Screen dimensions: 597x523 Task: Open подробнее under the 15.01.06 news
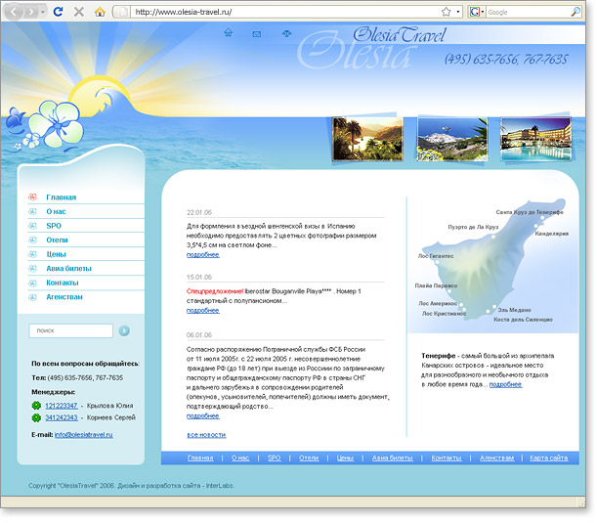(203, 311)
